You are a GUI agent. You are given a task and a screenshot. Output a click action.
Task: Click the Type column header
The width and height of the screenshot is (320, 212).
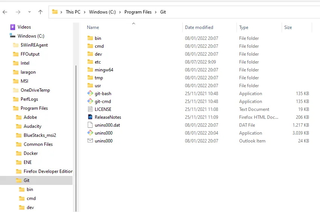tap(244, 27)
